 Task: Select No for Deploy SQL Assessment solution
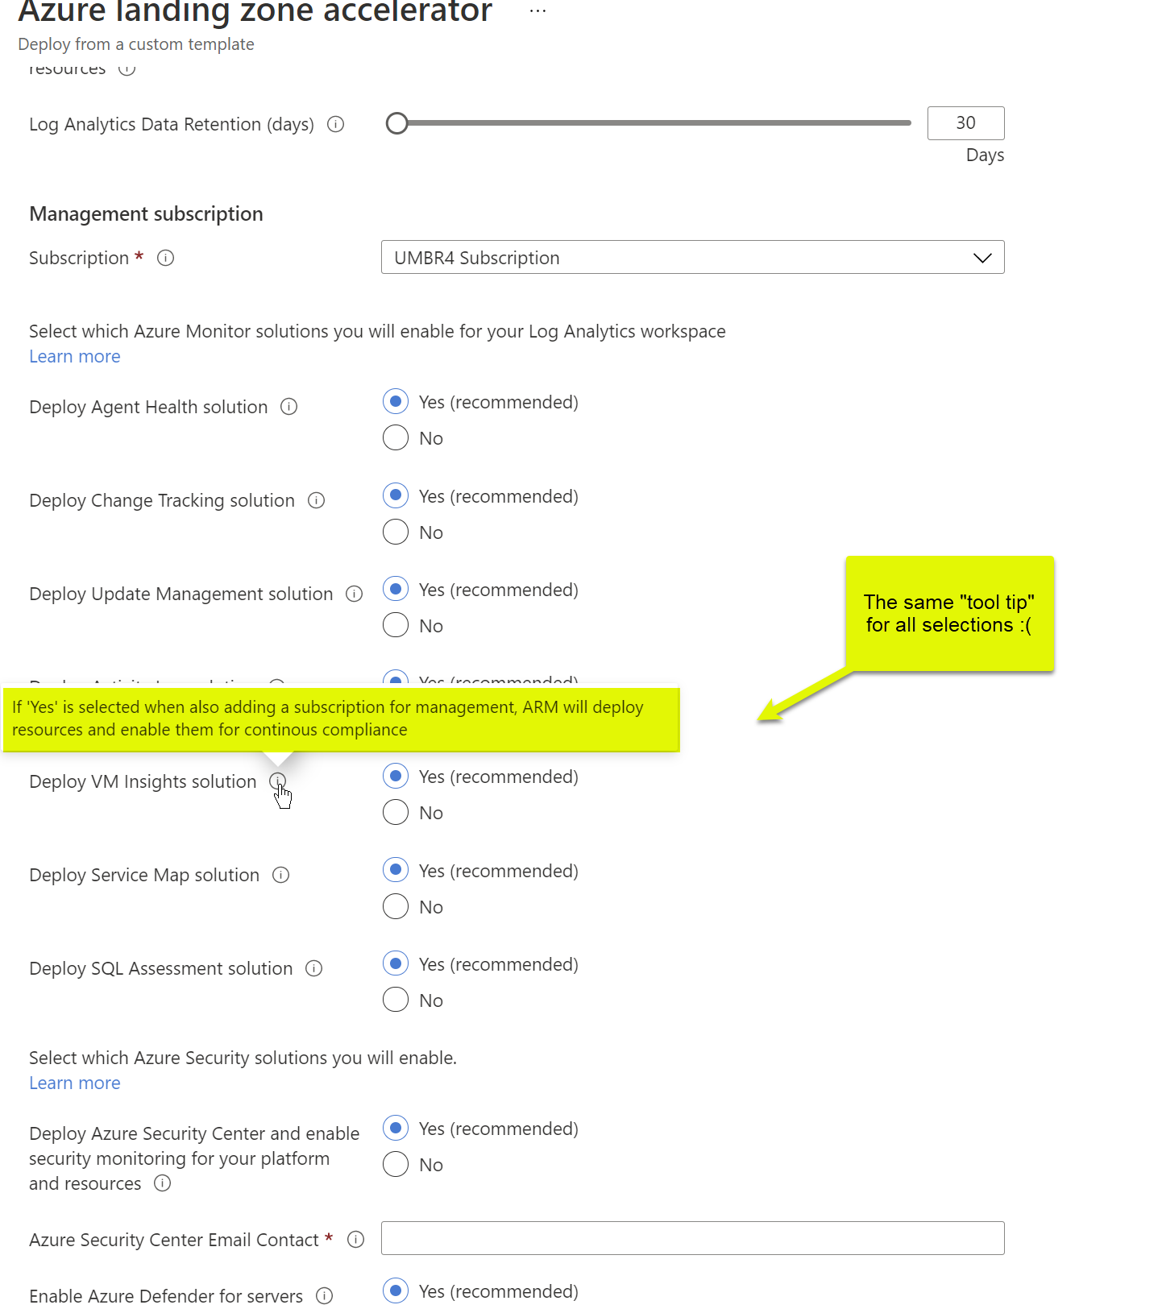396,1000
